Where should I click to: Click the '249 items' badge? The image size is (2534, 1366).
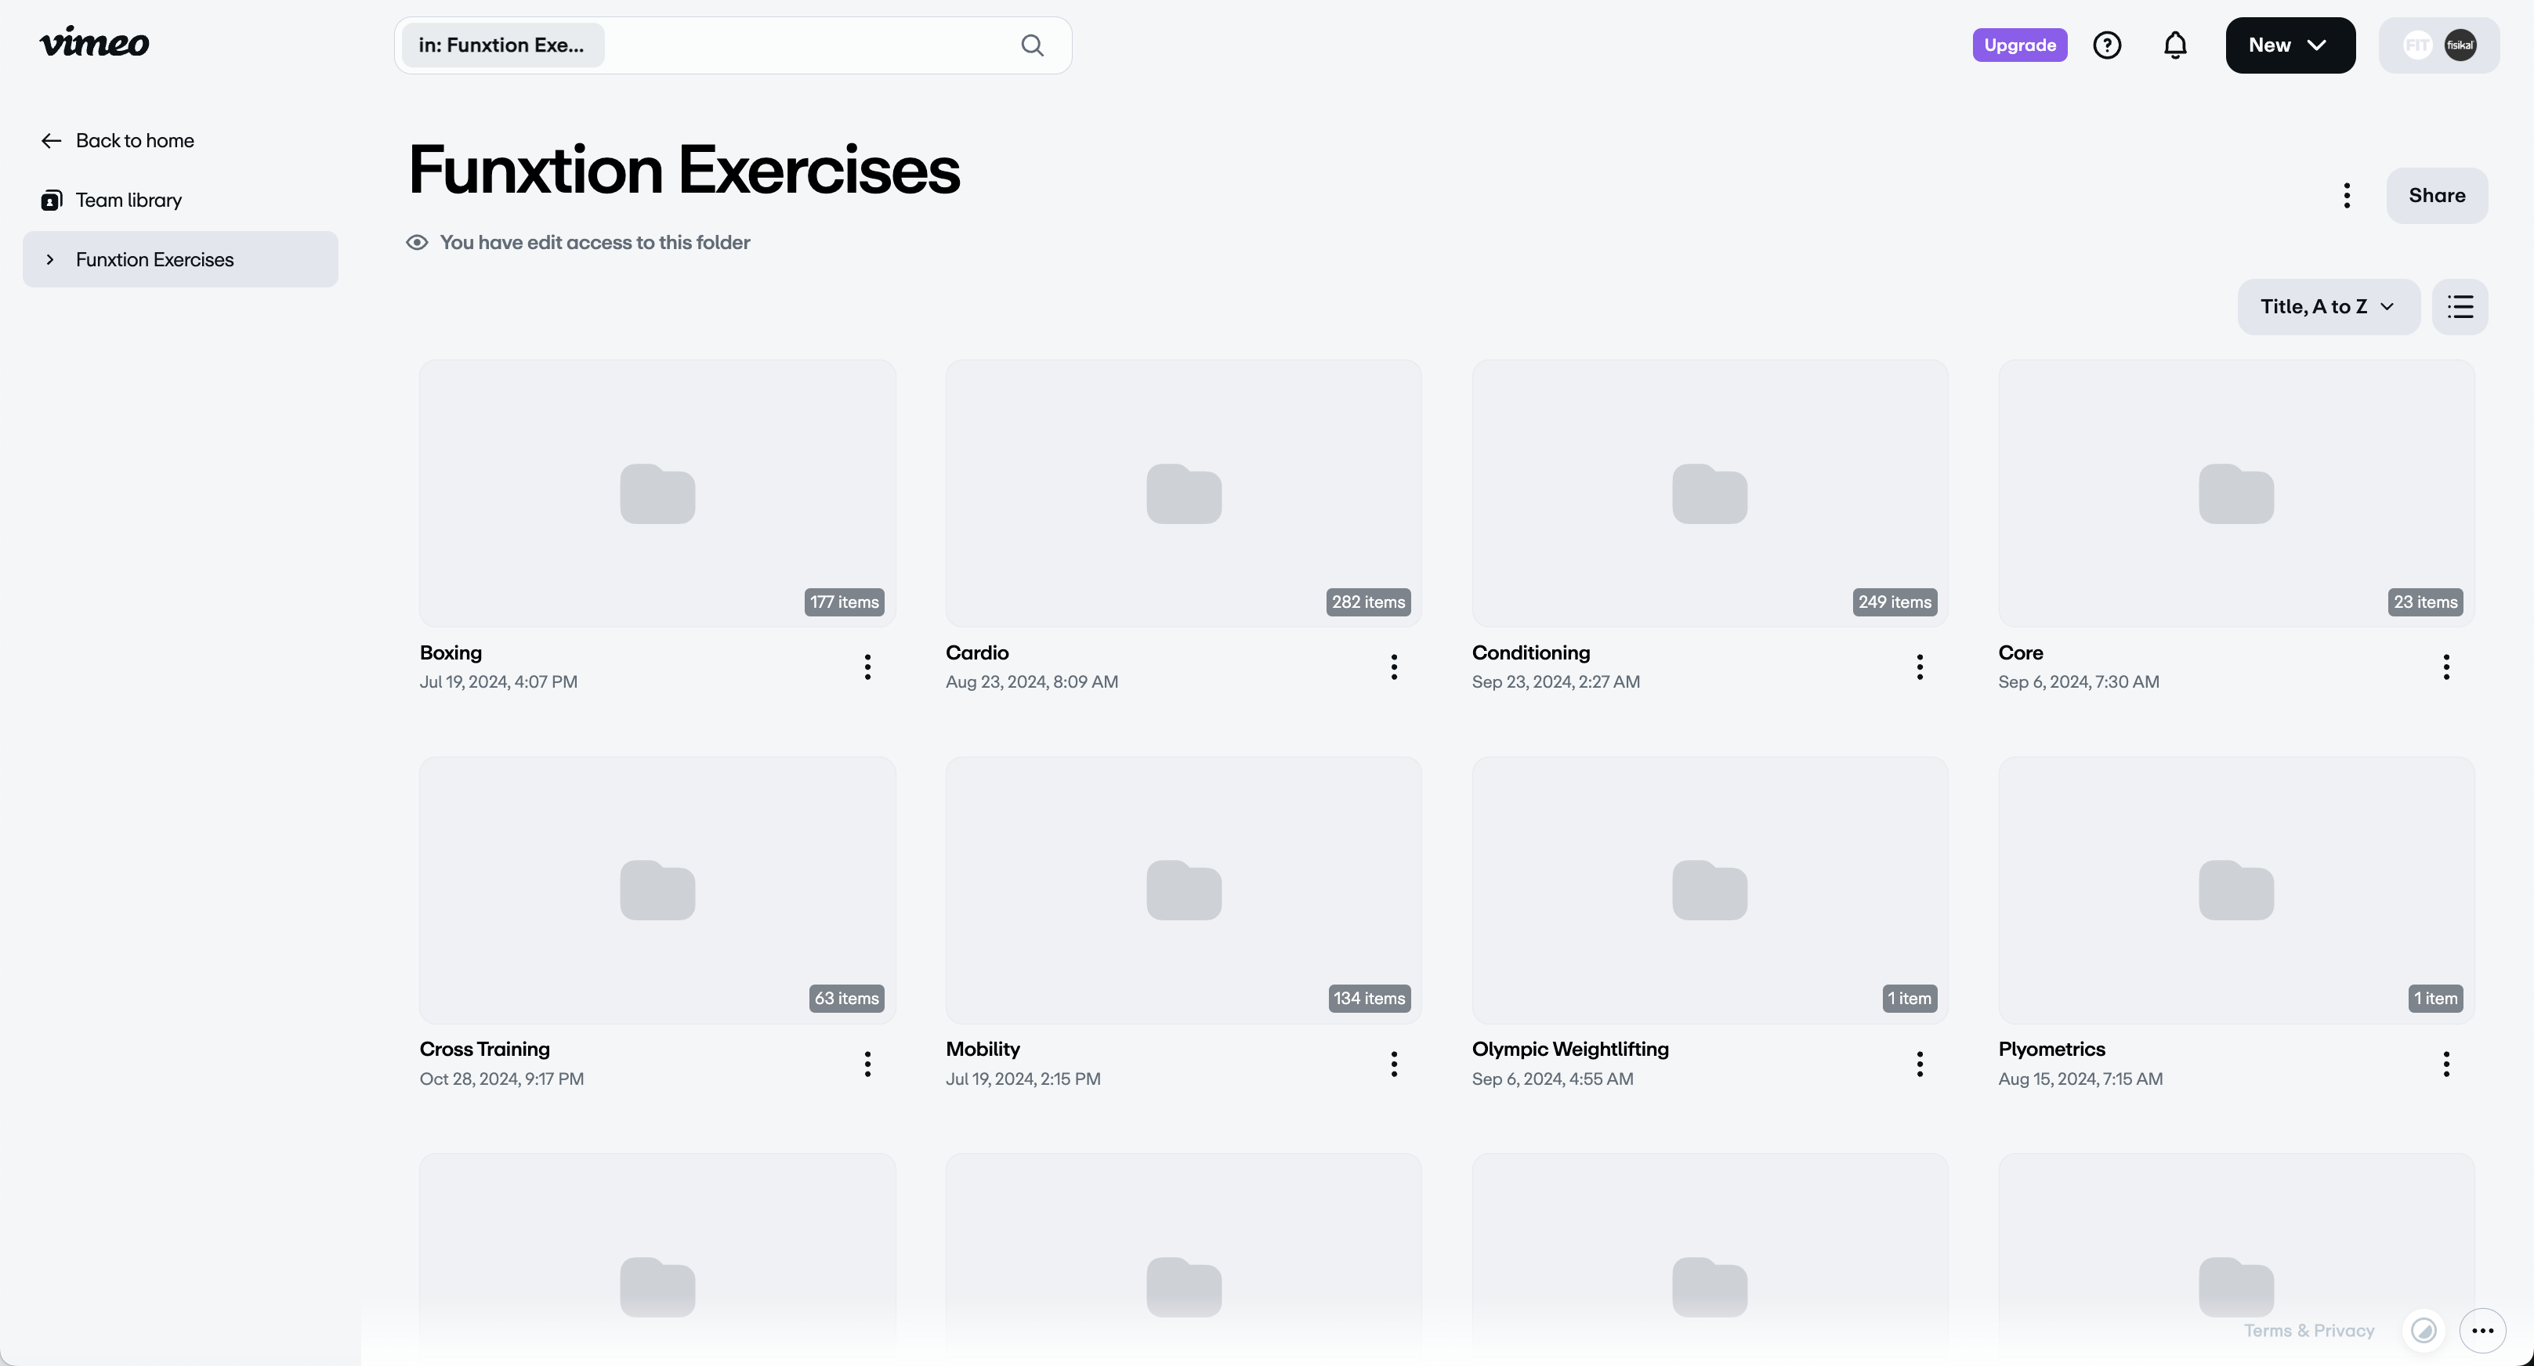click(1895, 602)
